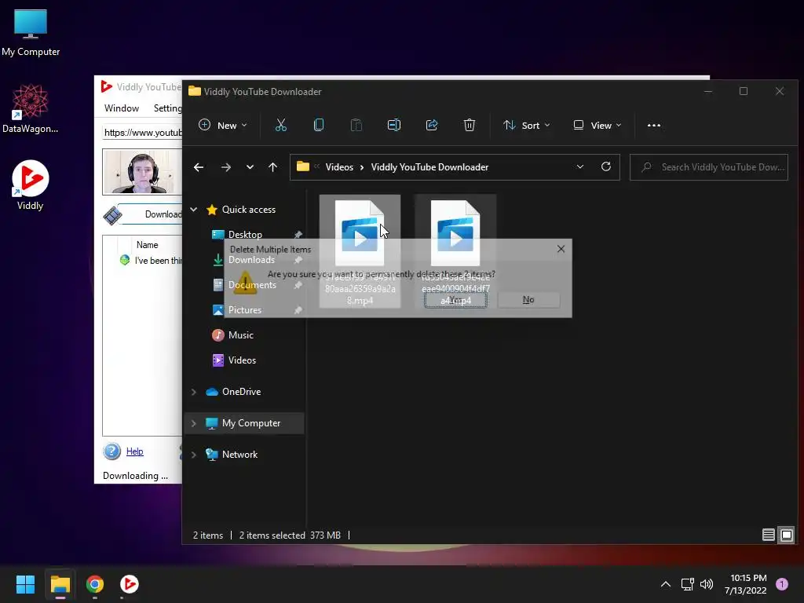The width and height of the screenshot is (804, 603).
Task: Click Help icon in Viddly window
Action: (111, 451)
